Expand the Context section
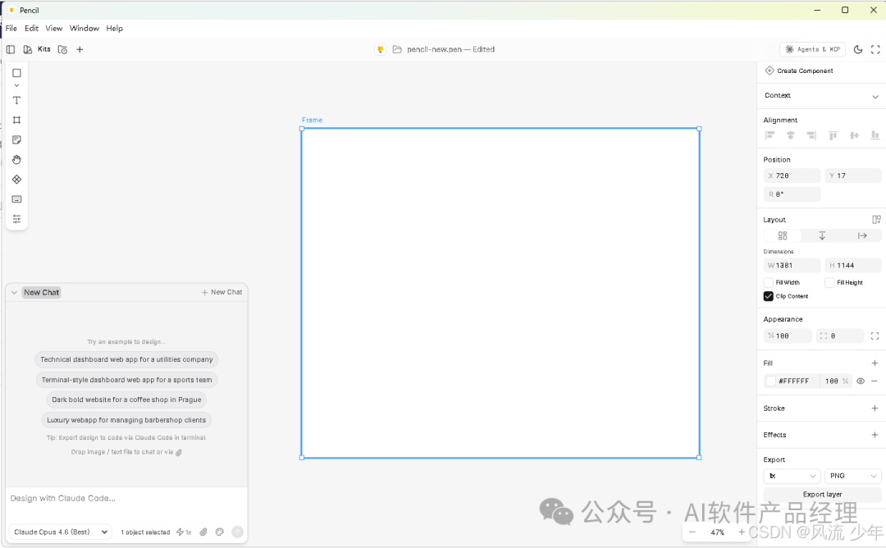Screen dimensions: 886x548 point(875,97)
